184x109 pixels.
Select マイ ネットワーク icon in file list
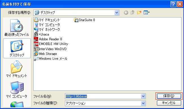(36, 30)
